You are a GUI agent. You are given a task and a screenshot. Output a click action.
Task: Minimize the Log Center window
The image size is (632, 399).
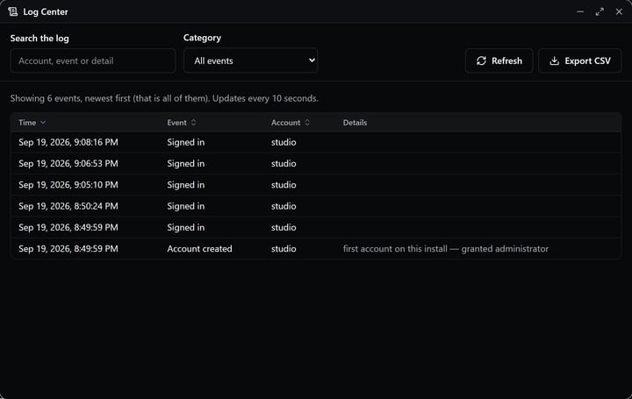580,11
